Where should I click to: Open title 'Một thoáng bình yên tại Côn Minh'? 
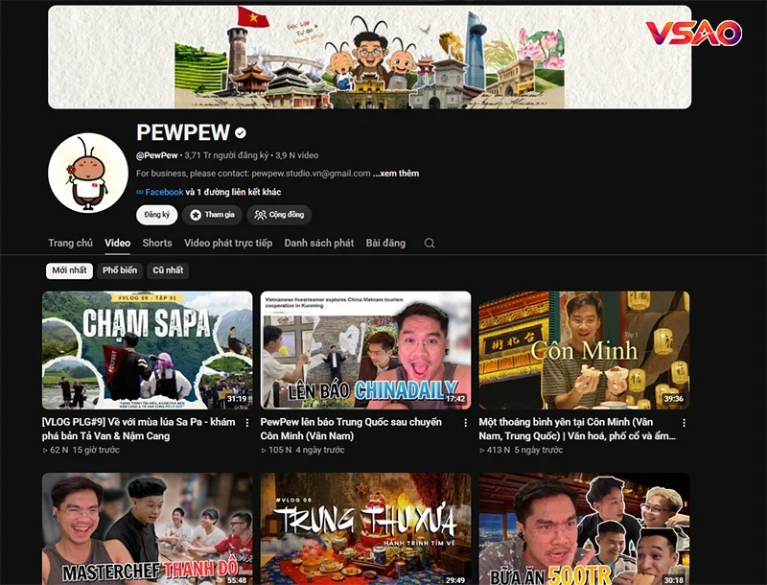[577, 429]
